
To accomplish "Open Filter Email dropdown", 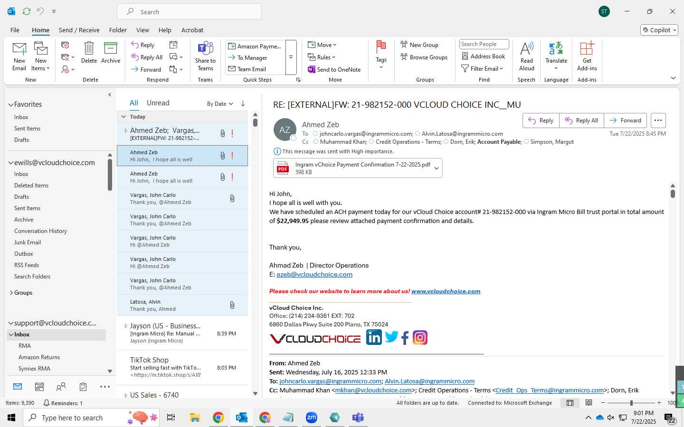I will click(x=482, y=69).
